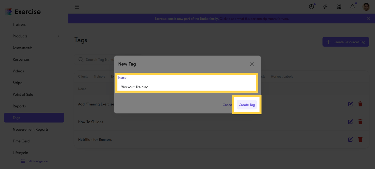Viewport: 375px width, 169px height.
Task: Delete the Nutrition for Runners tag
Action: click(360, 139)
